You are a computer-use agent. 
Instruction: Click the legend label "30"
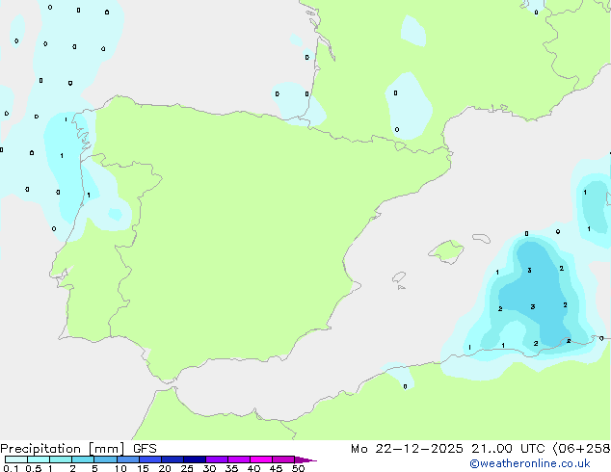pyautogui.click(x=209, y=468)
